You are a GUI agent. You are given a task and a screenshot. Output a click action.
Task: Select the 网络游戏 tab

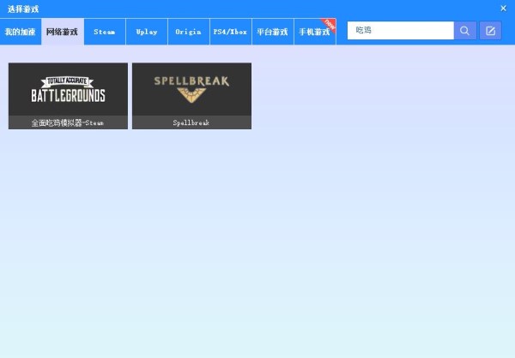[63, 32]
